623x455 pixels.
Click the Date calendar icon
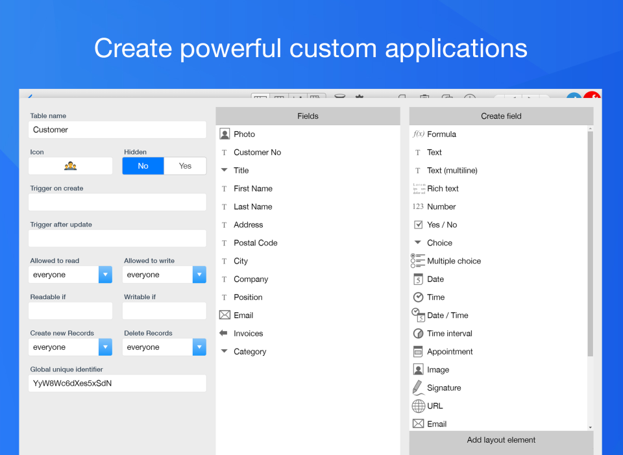pos(419,279)
